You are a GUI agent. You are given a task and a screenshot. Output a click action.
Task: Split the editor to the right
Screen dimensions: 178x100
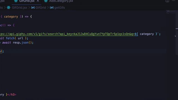point(167,1)
